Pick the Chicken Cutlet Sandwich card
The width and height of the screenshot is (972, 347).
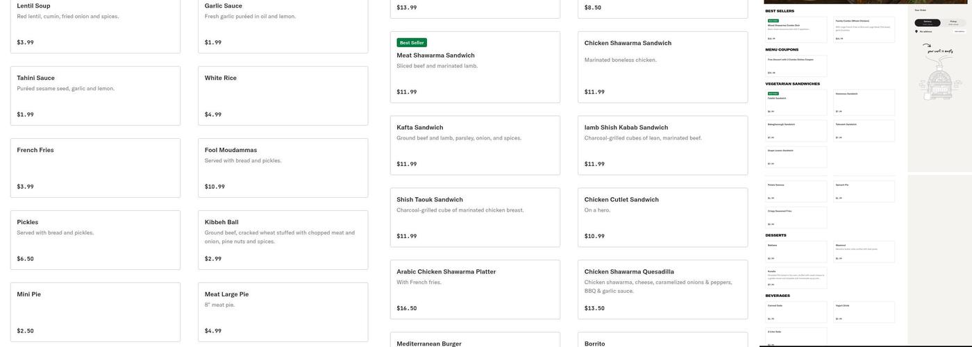click(662, 217)
